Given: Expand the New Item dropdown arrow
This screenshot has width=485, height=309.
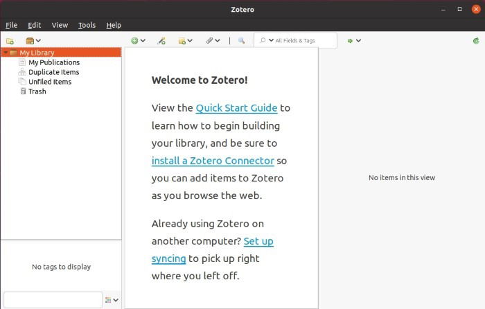Looking at the screenshot, I should click(143, 40).
